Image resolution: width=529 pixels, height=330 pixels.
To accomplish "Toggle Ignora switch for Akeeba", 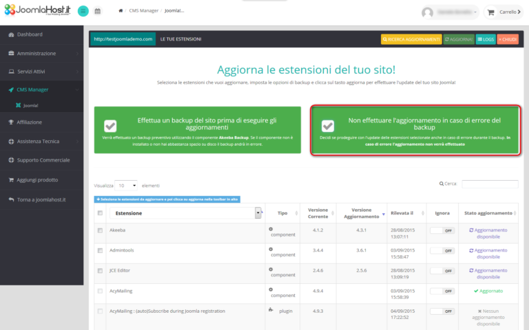I will 442,230.
